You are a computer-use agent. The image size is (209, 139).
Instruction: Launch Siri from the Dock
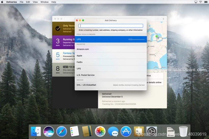[49, 131]
